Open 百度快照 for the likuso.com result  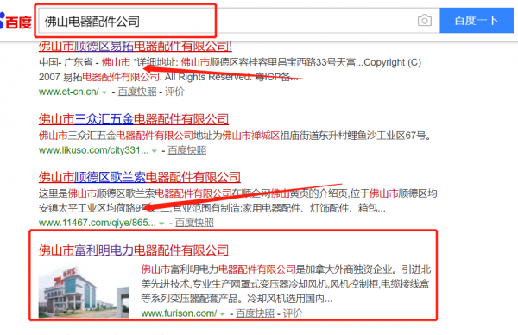pyautogui.click(x=187, y=150)
